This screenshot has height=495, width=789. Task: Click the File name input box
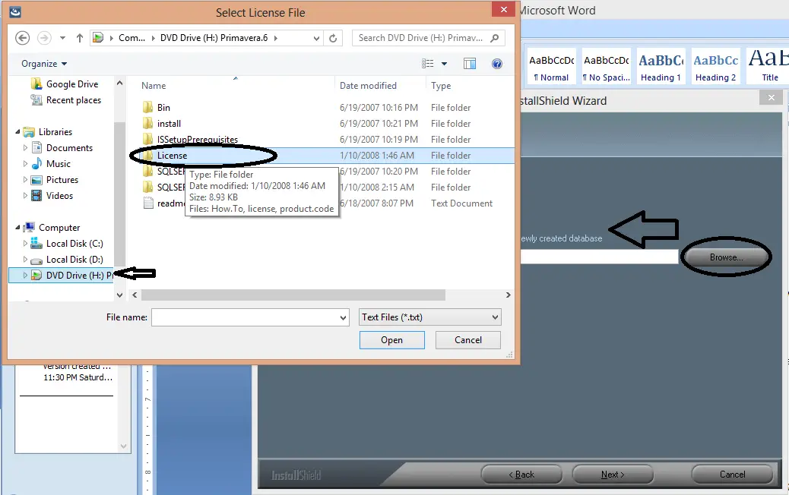[x=245, y=317]
